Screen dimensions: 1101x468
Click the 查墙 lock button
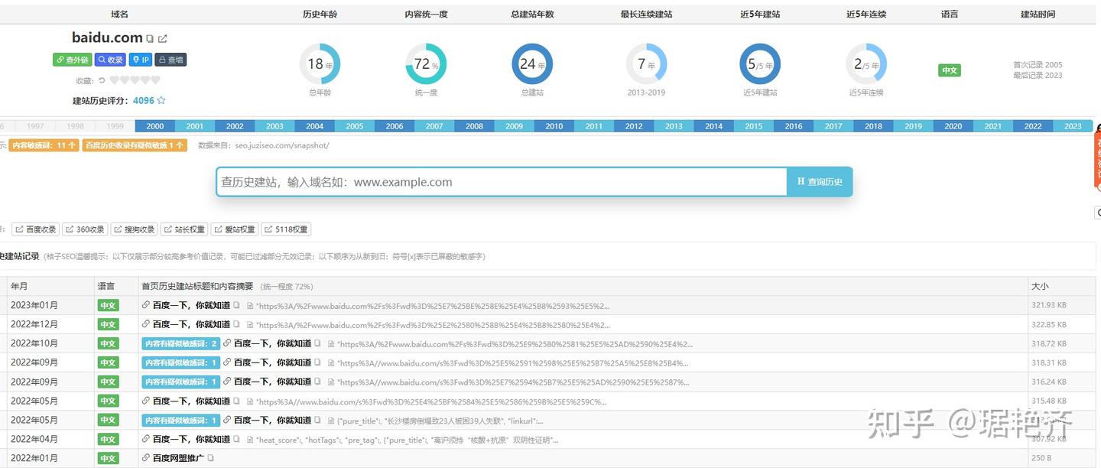pyautogui.click(x=171, y=60)
